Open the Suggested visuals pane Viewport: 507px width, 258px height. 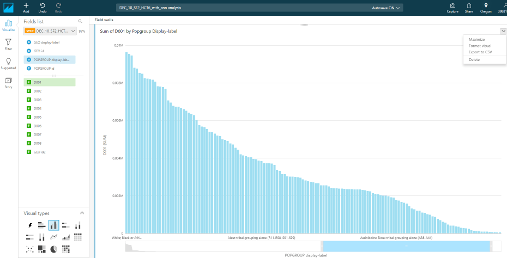pyautogui.click(x=8, y=63)
